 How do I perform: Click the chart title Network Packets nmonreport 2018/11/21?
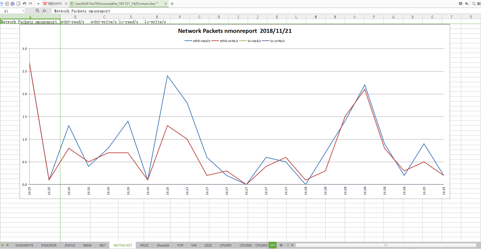235,31
